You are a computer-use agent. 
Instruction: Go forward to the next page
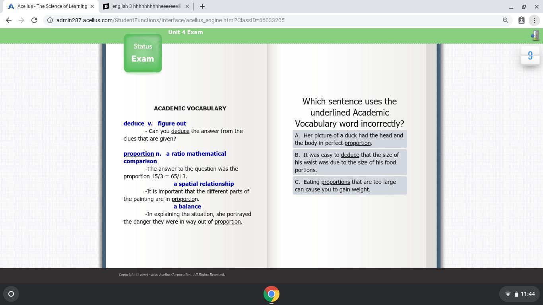pos(21,20)
